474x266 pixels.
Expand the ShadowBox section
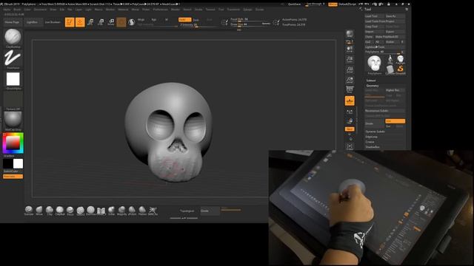point(373,147)
